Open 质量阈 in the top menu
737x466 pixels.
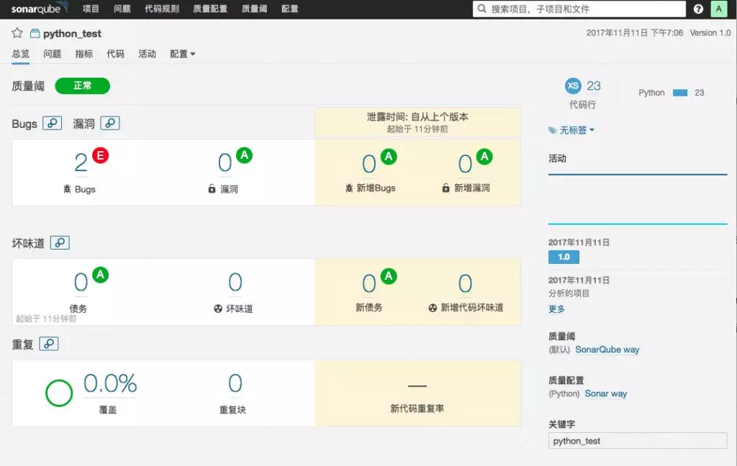[x=254, y=9]
